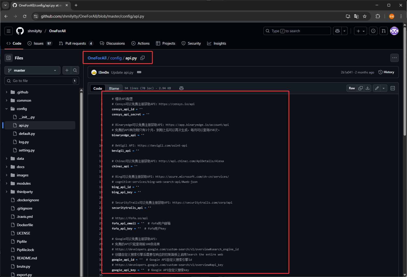
Task: Open the create new plus dropdown
Action: coord(361,31)
